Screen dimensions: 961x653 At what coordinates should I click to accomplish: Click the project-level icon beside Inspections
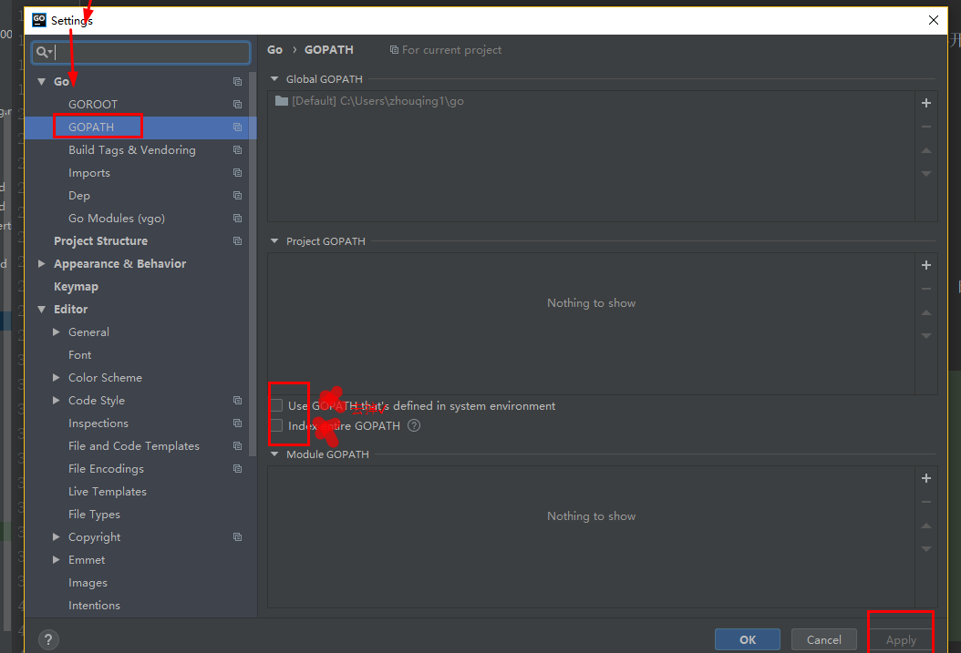pos(237,423)
